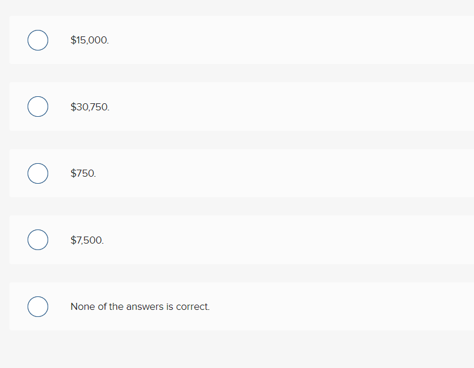Click the first answer option row
The image size is (474, 368).
235,40
